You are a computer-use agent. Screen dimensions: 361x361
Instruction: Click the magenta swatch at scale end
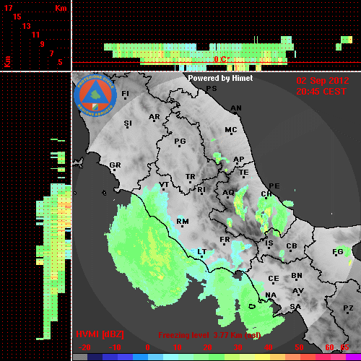click(x=353, y=357)
